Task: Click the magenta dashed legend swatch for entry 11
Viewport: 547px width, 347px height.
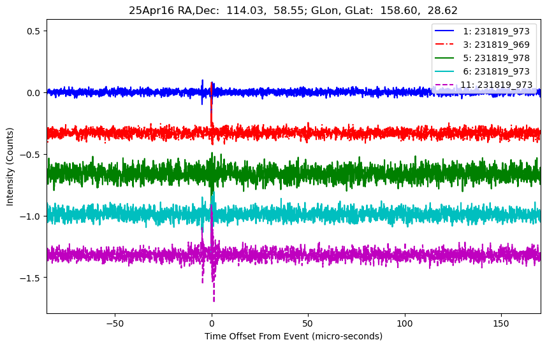Action: 446,85
